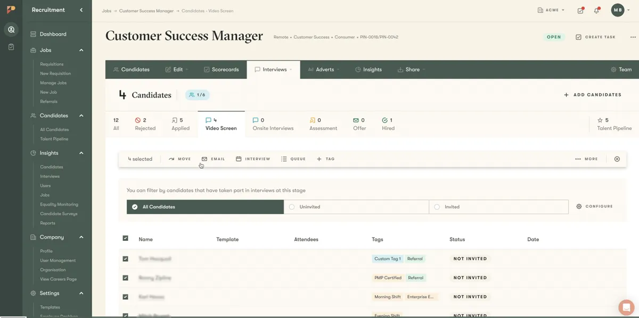The height and width of the screenshot is (318, 639).
Task: Open the notifications bell
Action: [596, 10]
